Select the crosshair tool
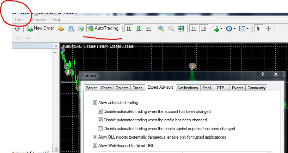This screenshot has height=153, width=288. (x=268, y=28)
